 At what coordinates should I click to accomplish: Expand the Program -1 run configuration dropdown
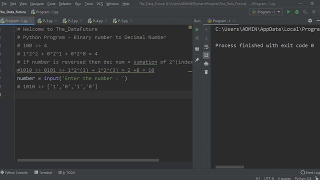coord(266,12)
